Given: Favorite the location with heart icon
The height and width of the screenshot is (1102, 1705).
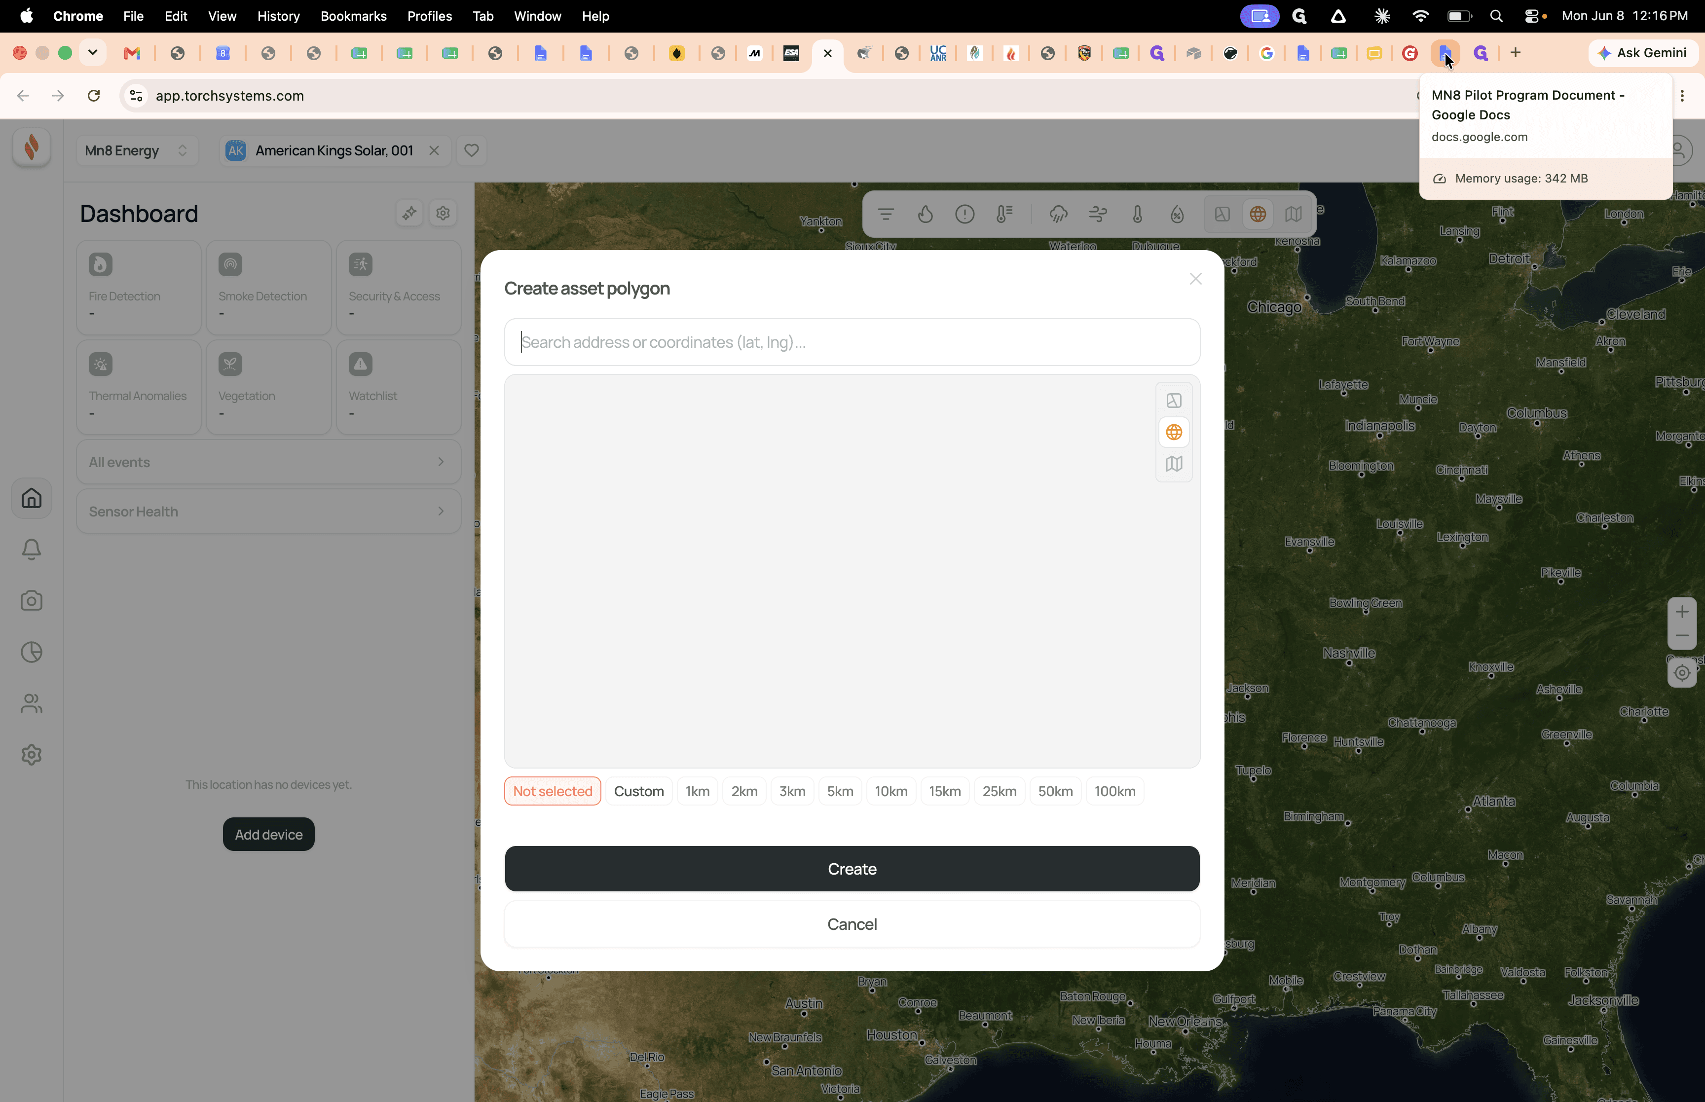Looking at the screenshot, I should click(472, 150).
